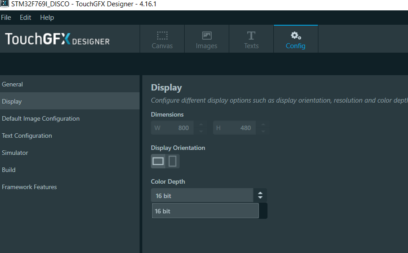Open Default Image Configuration section

click(x=70, y=118)
